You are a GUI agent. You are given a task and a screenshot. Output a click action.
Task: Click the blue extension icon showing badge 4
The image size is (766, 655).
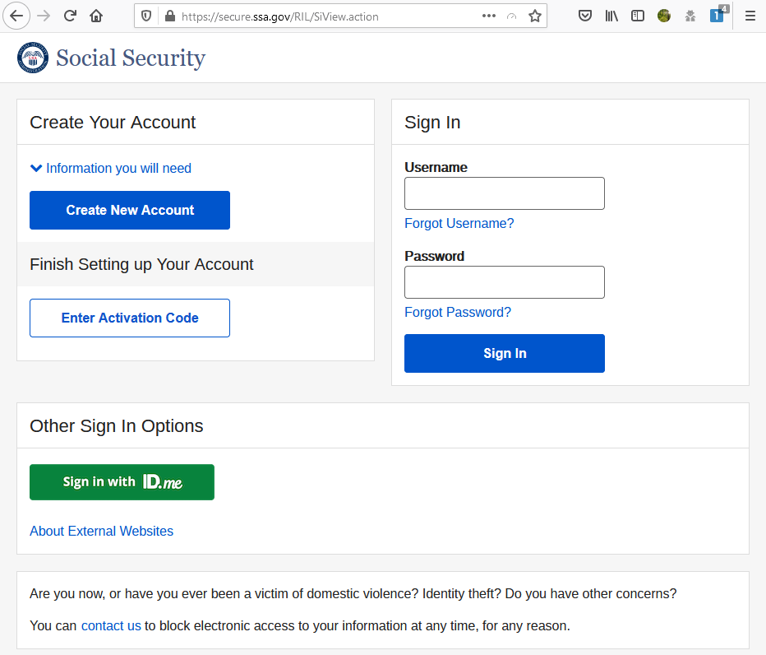(717, 15)
